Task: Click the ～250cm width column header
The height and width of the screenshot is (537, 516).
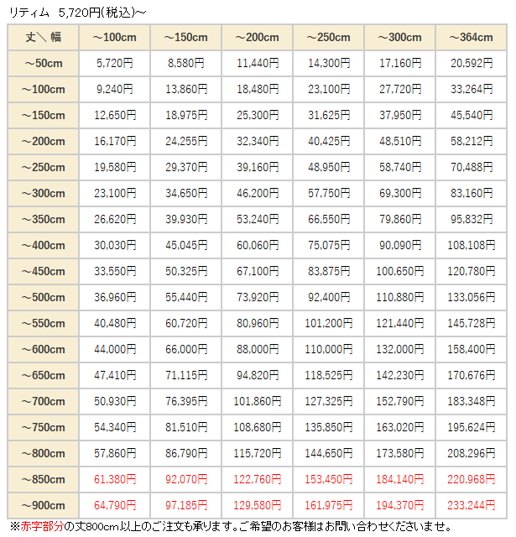Action: [x=329, y=38]
